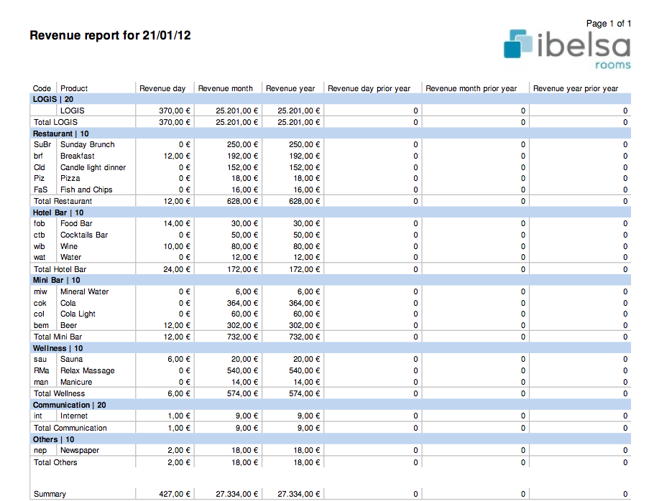The width and height of the screenshot is (654, 501).
Task: Click the 'Revenue year prior year' column header
Action: point(575,88)
